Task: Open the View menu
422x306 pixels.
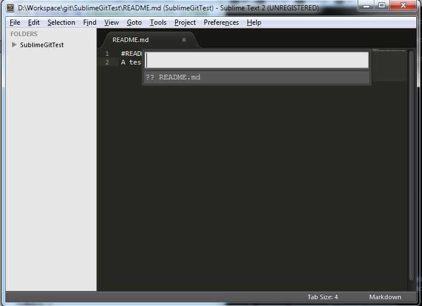Action: [111, 22]
